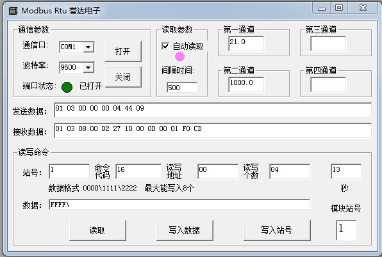Focus the 间隔时间 field showing 500
This screenshot has width=382, height=257.
pyautogui.click(x=182, y=87)
